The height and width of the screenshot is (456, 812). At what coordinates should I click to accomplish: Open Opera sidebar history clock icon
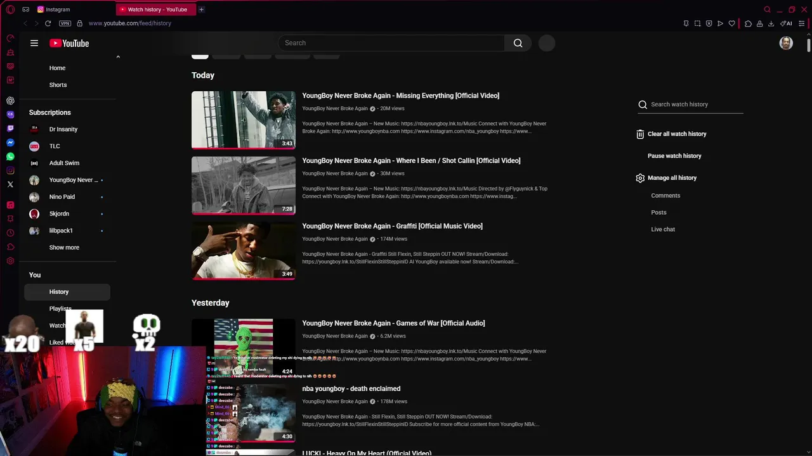10,233
